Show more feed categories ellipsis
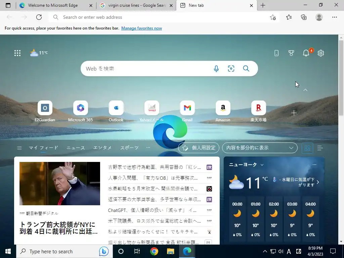The width and height of the screenshot is (344, 258). 148,147
